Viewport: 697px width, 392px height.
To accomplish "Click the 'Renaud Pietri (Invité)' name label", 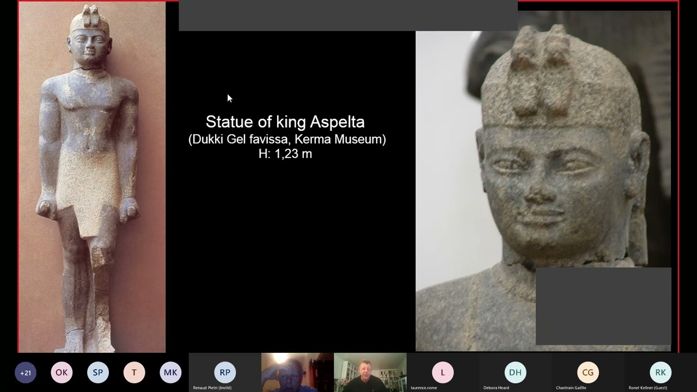I will 212,388.
